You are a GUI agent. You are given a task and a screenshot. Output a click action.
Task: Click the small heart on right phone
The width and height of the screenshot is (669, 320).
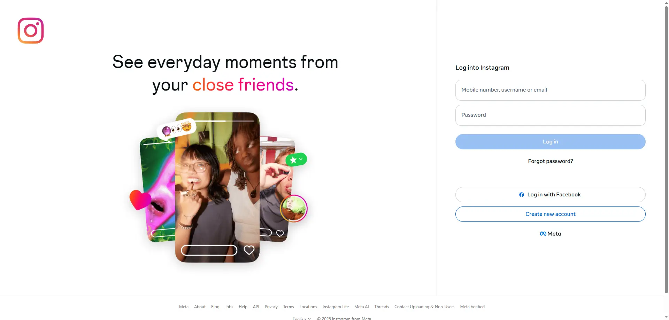[x=280, y=233]
